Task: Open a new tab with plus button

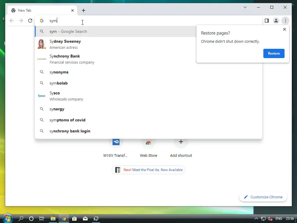Action: click(x=84, y=10)
